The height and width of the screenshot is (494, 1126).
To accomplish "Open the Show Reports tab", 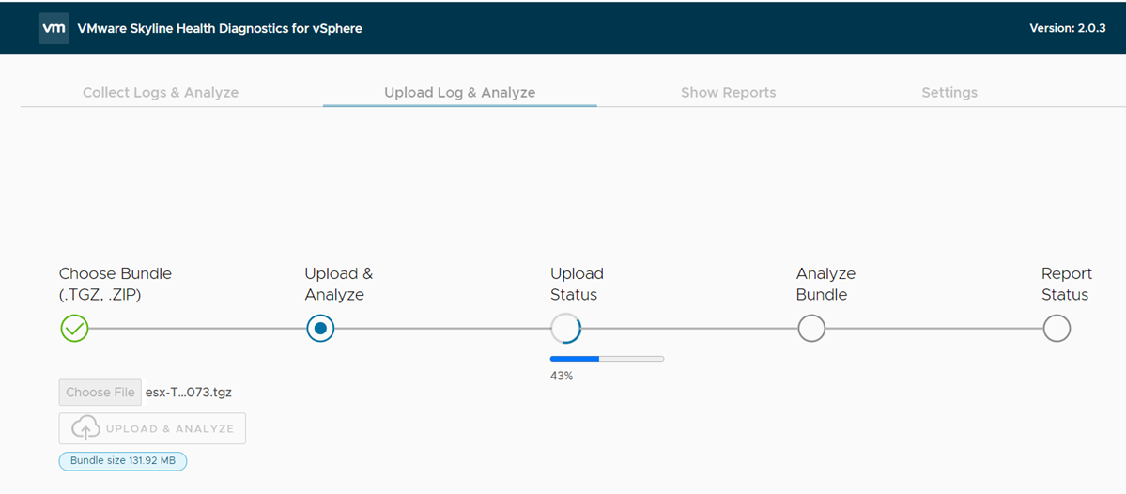I will click(728, 93).
